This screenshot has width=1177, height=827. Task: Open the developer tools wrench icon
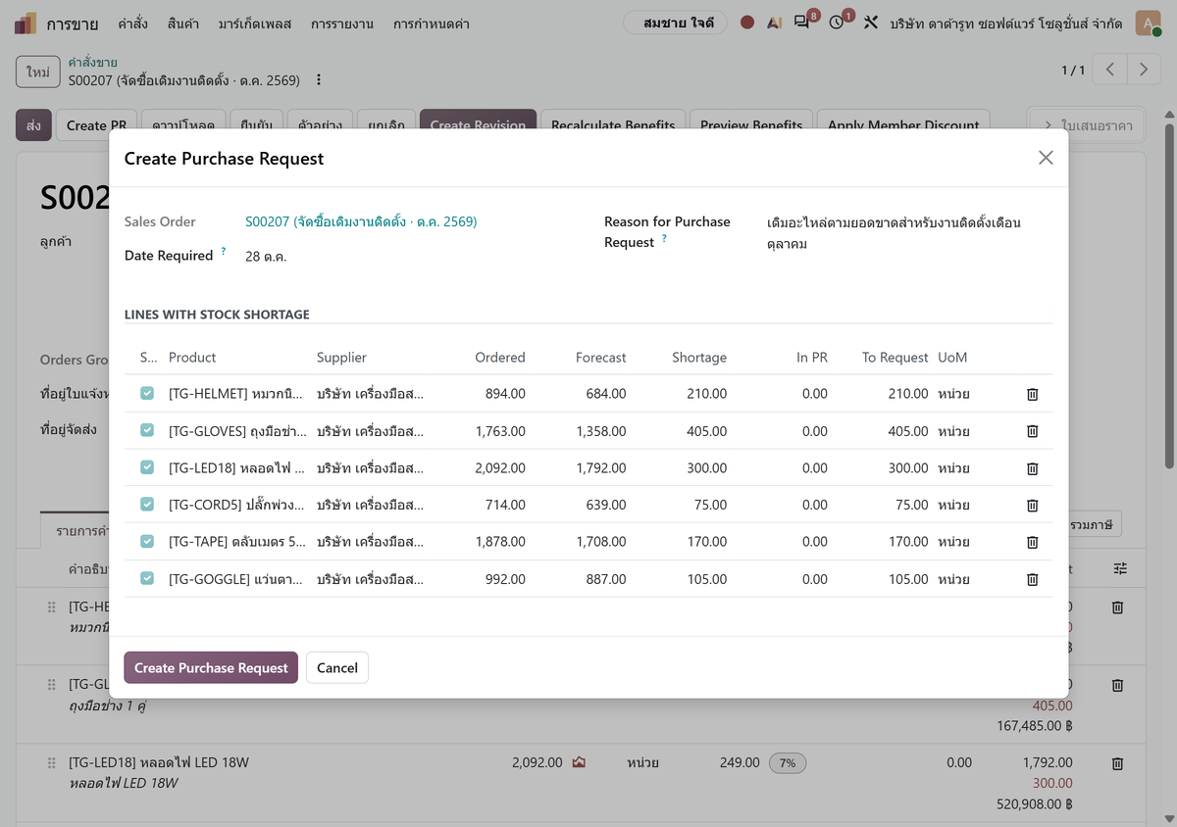(x=871, y=23)
